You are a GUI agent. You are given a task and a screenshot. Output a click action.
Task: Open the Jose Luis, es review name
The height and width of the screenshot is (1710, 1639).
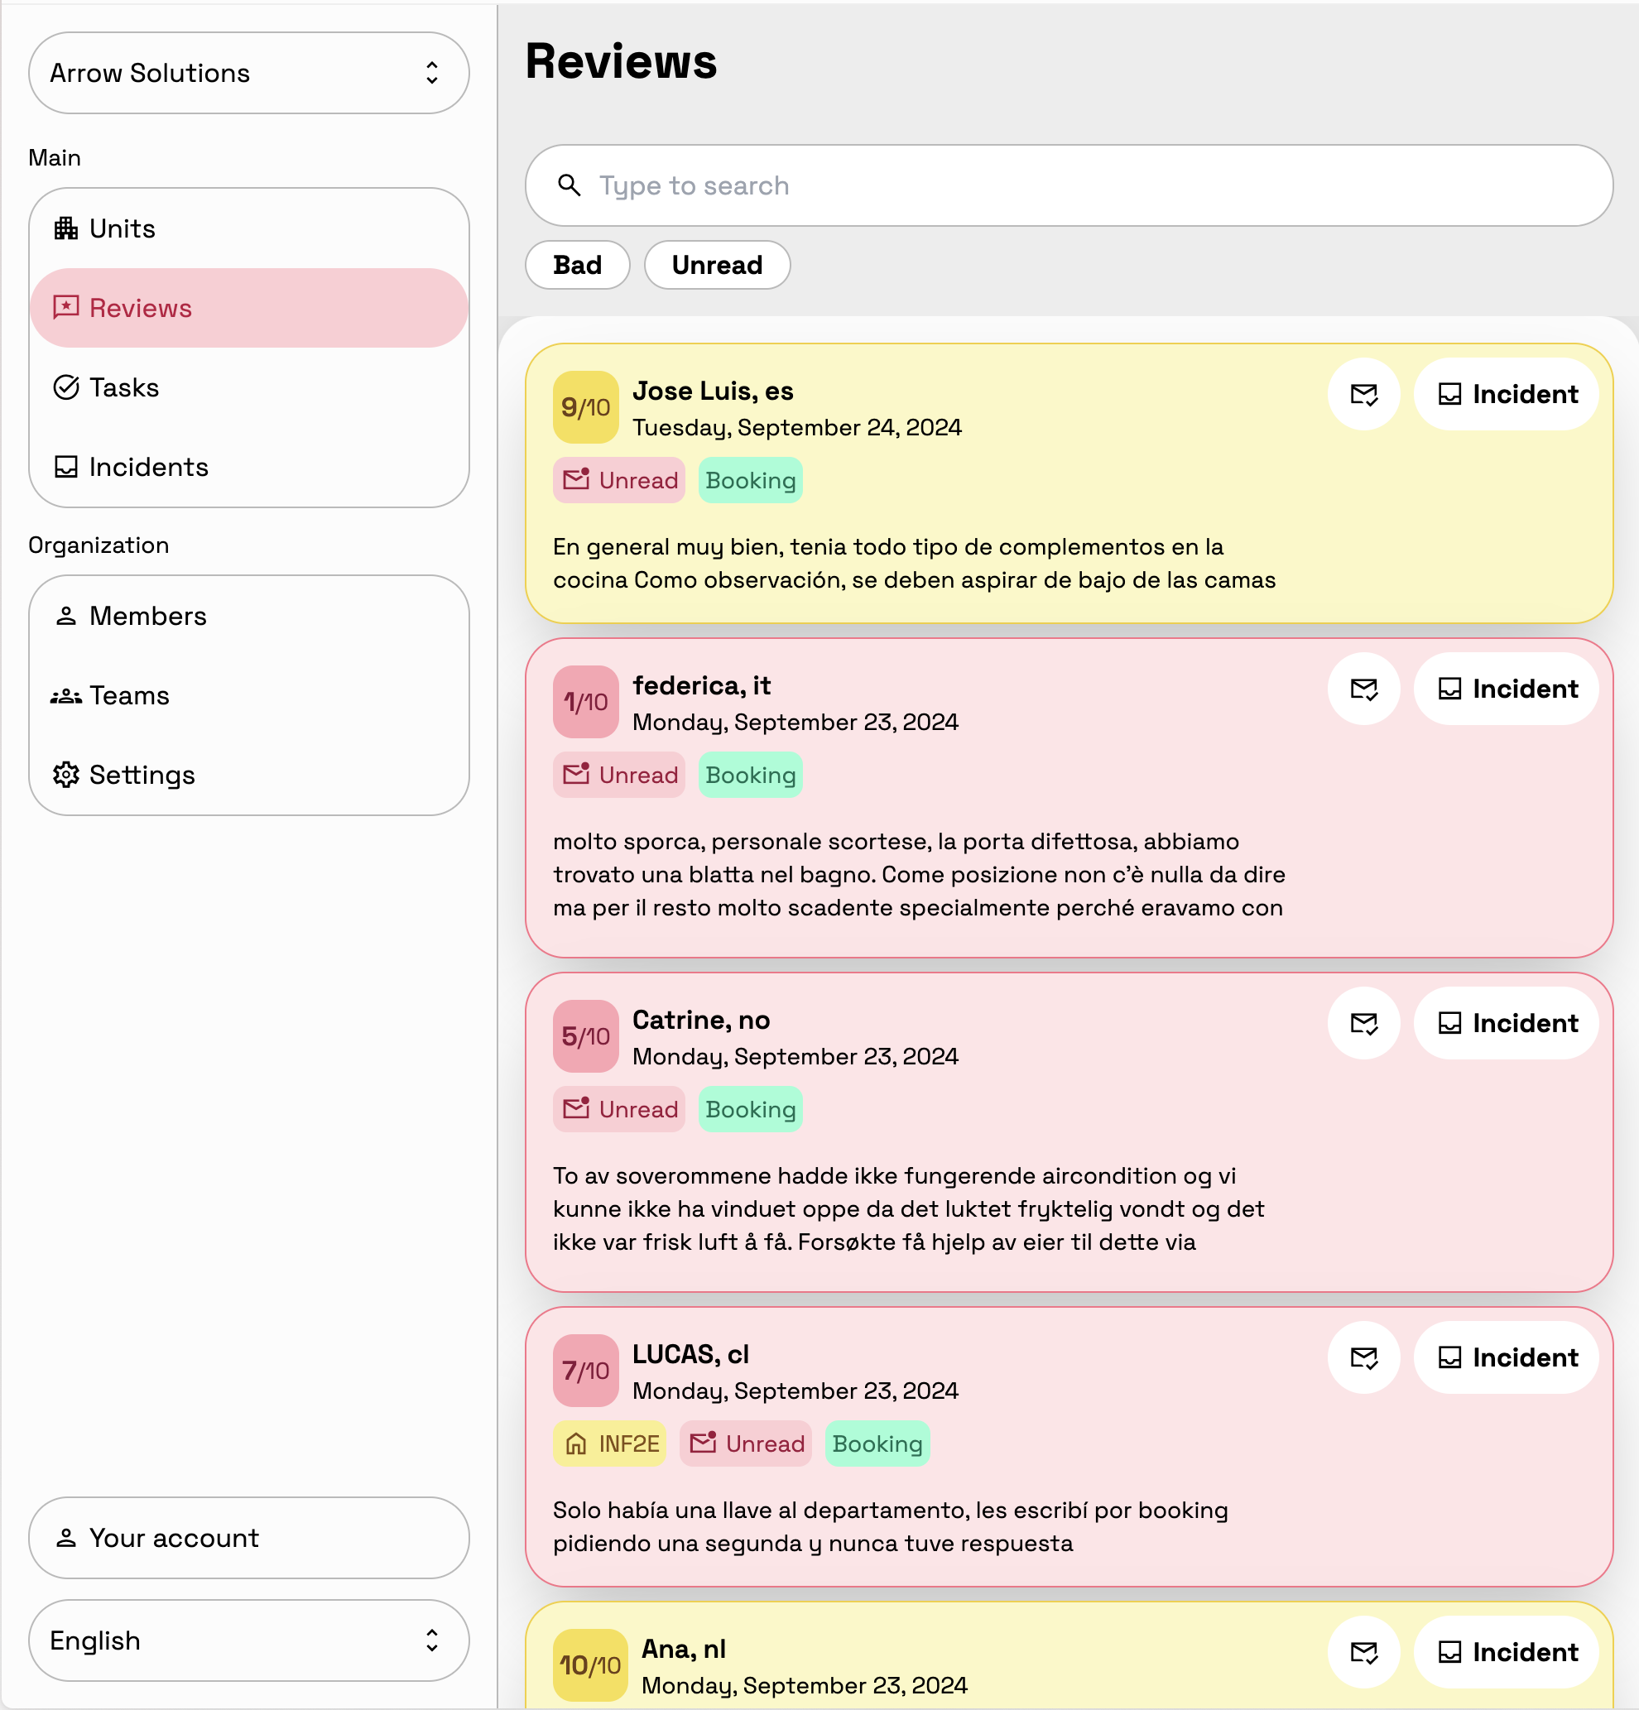713,391
